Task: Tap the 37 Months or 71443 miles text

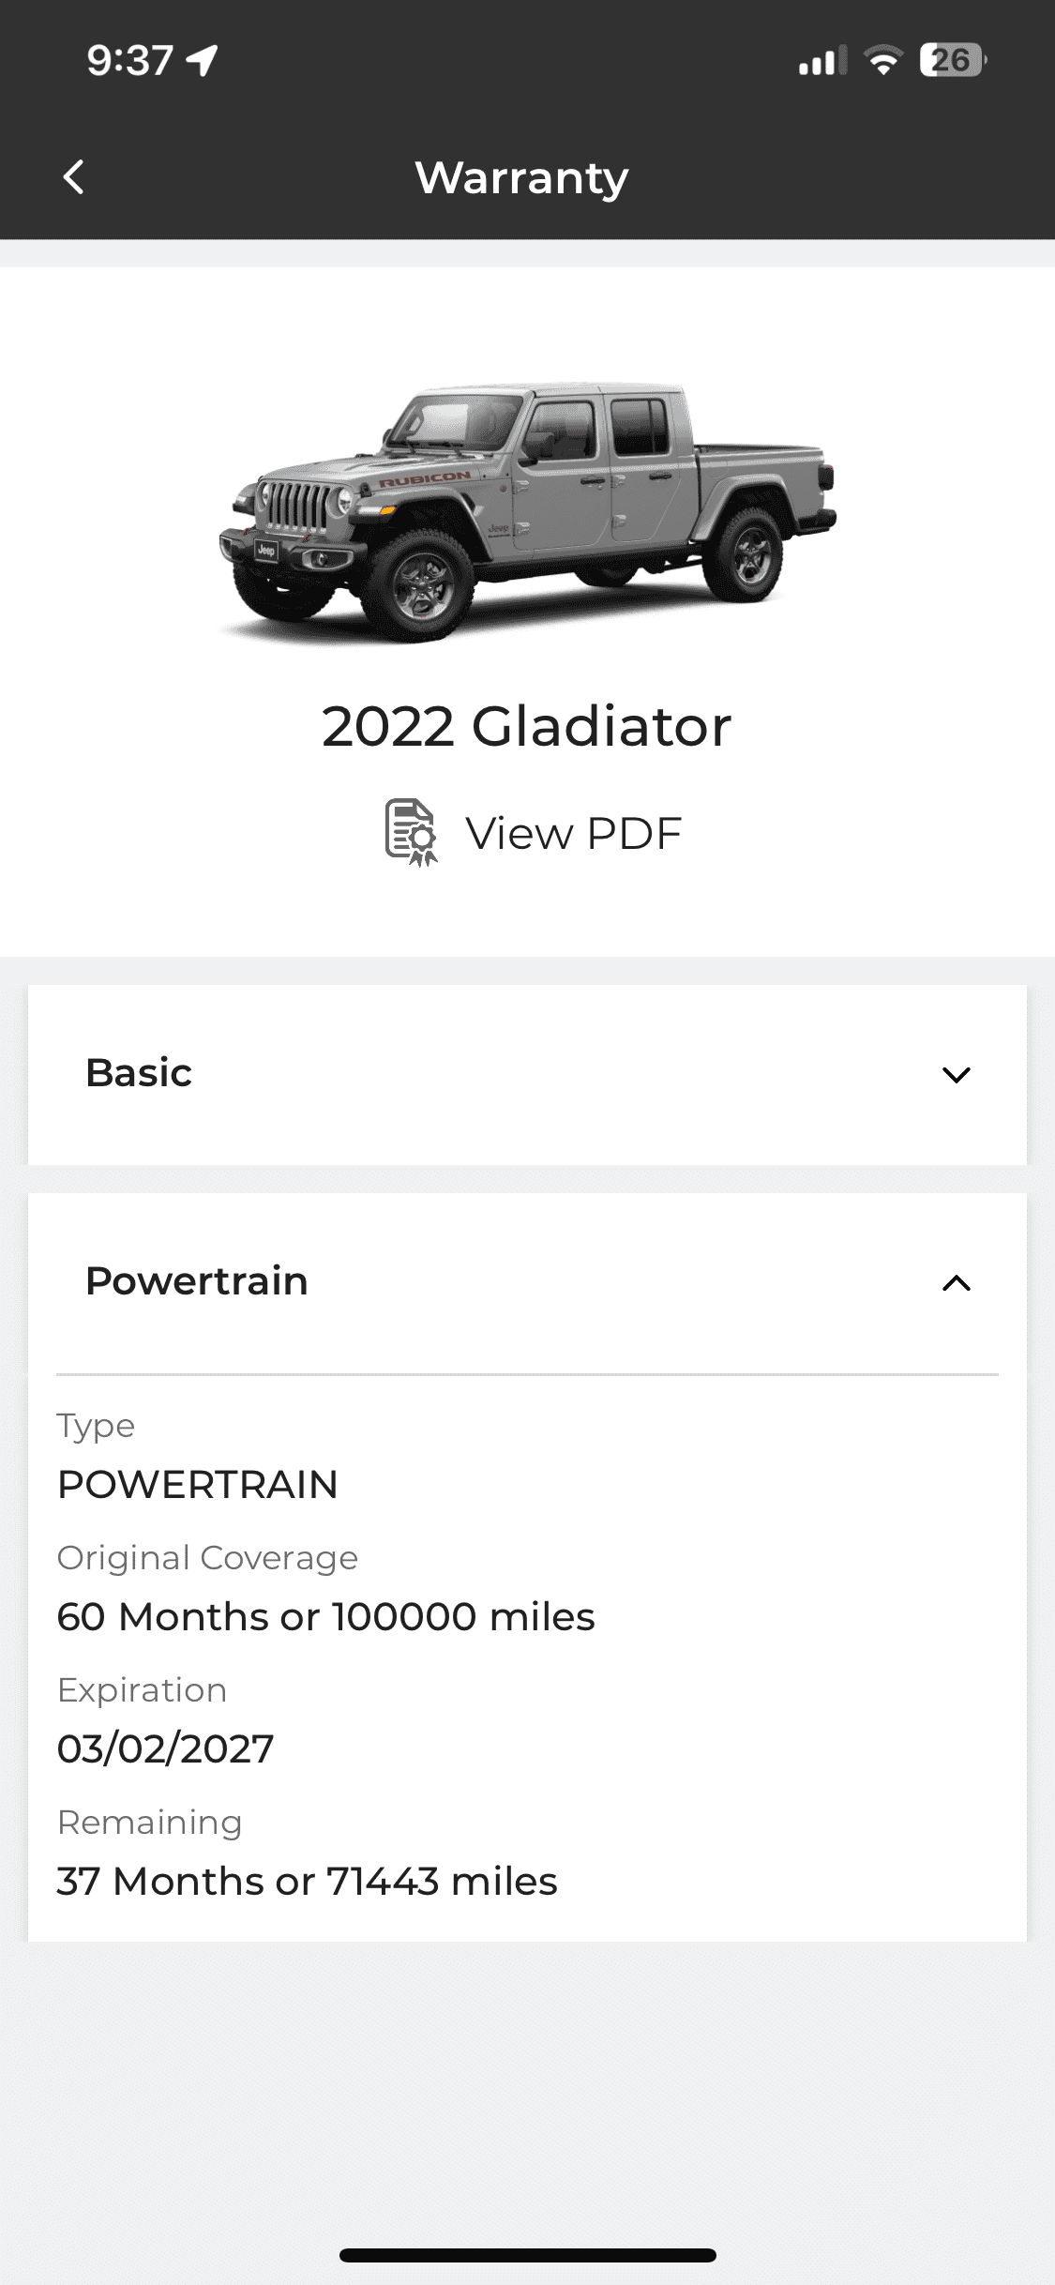Action: coord(307,1881)
